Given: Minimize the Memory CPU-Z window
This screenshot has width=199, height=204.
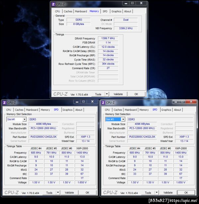Looking at the screenshot, I should tap(126, 3).
